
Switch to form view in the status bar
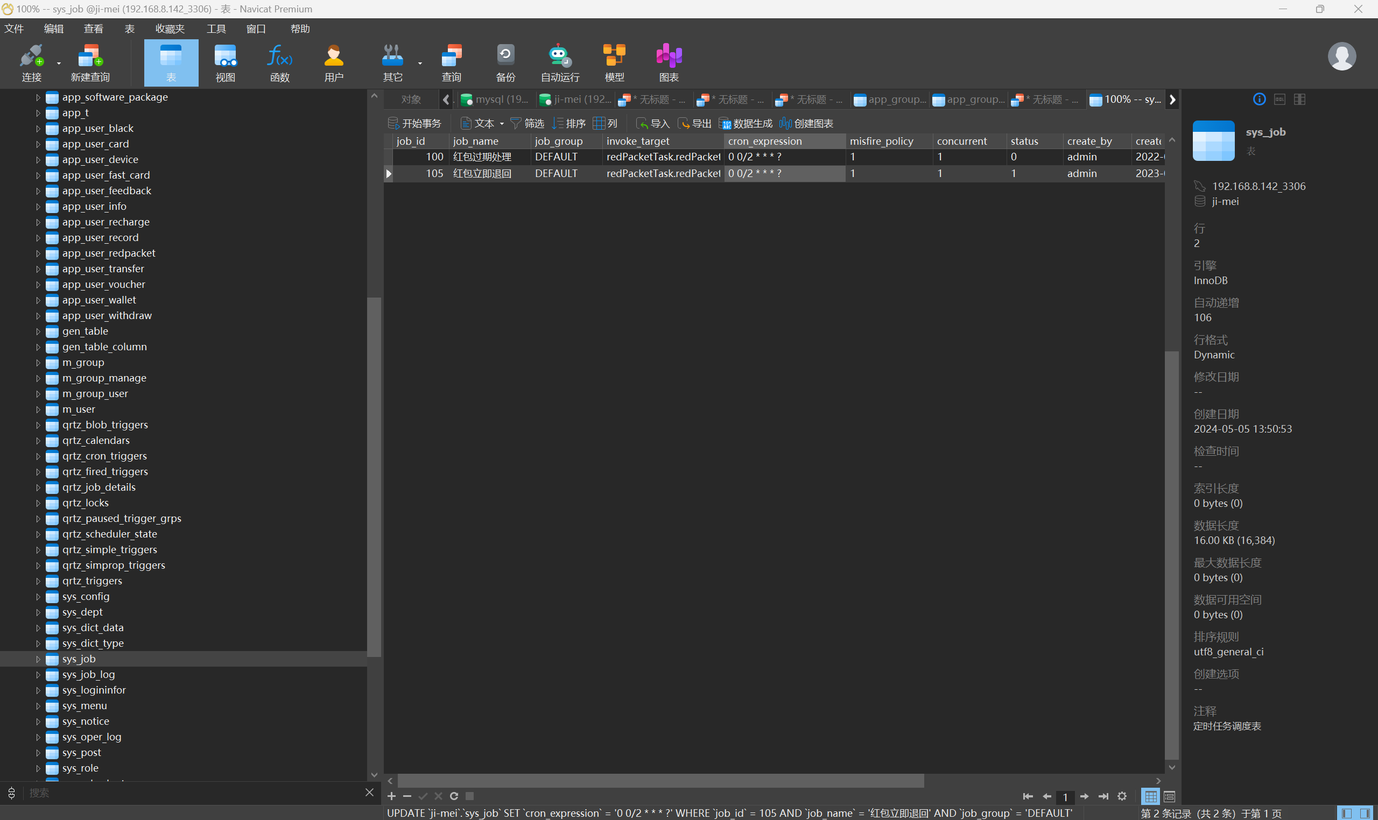pyautogui.click(x=1169, y=796)
